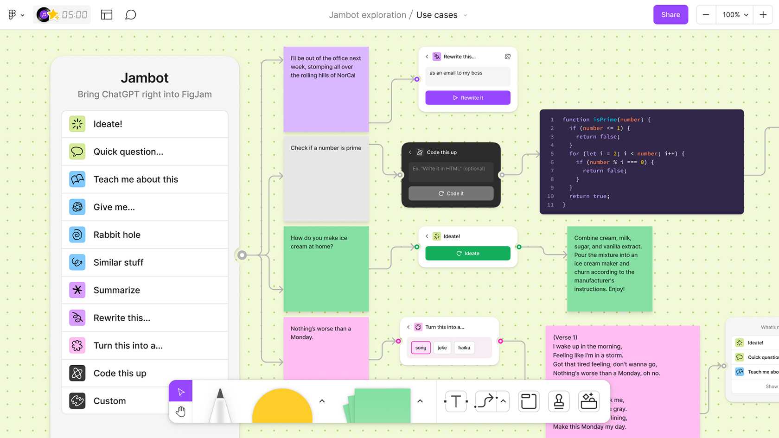Choose the 'joke' option chip
Viewport: 779px width, 438px height.
point(442,348)
